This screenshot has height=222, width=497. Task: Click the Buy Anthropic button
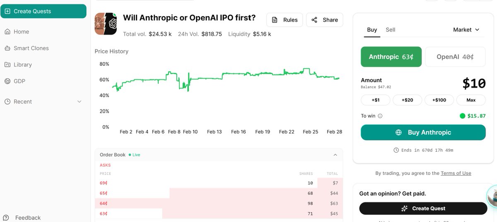pyautogui.click(x=423, y=133)
